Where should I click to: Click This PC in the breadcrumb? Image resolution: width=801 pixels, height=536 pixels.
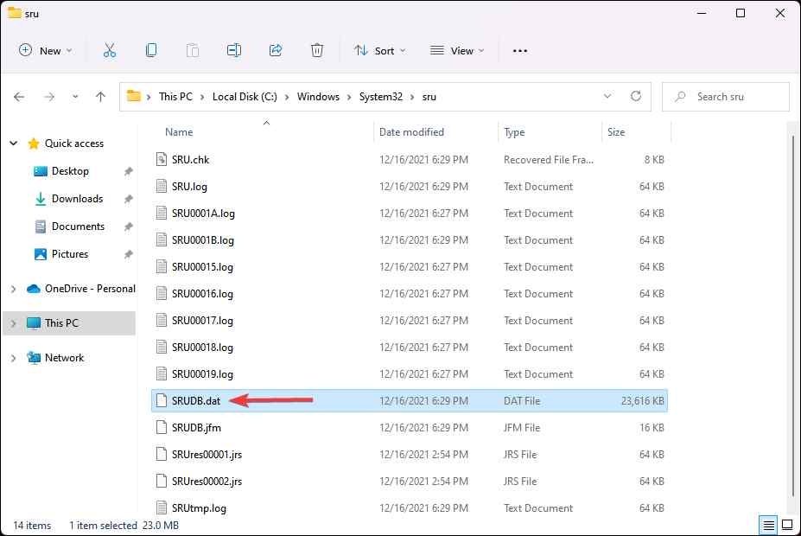pos(175,97)
